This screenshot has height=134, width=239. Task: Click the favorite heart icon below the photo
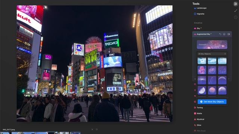pos(97,130)
